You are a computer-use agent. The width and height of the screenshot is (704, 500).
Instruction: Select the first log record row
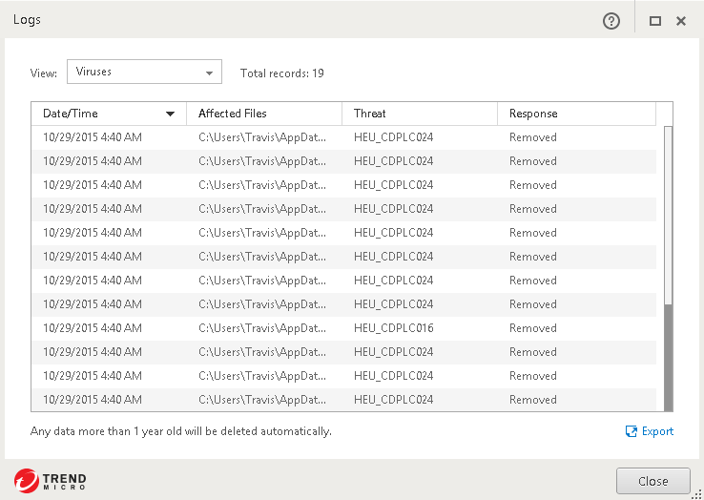[343, 137]
